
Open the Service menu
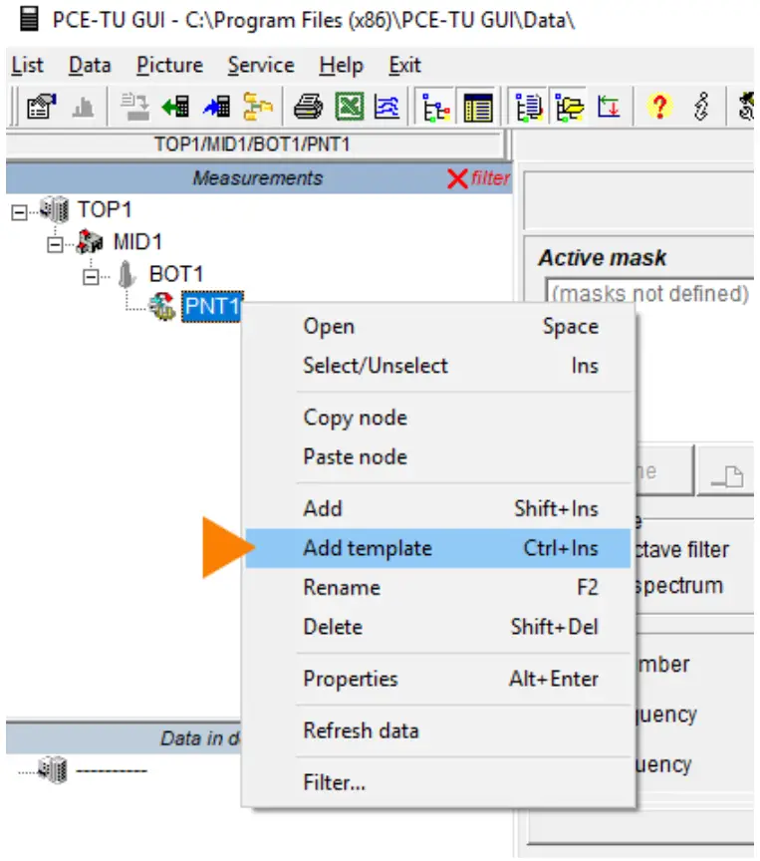pyautogui.click(x=261, y=66)
